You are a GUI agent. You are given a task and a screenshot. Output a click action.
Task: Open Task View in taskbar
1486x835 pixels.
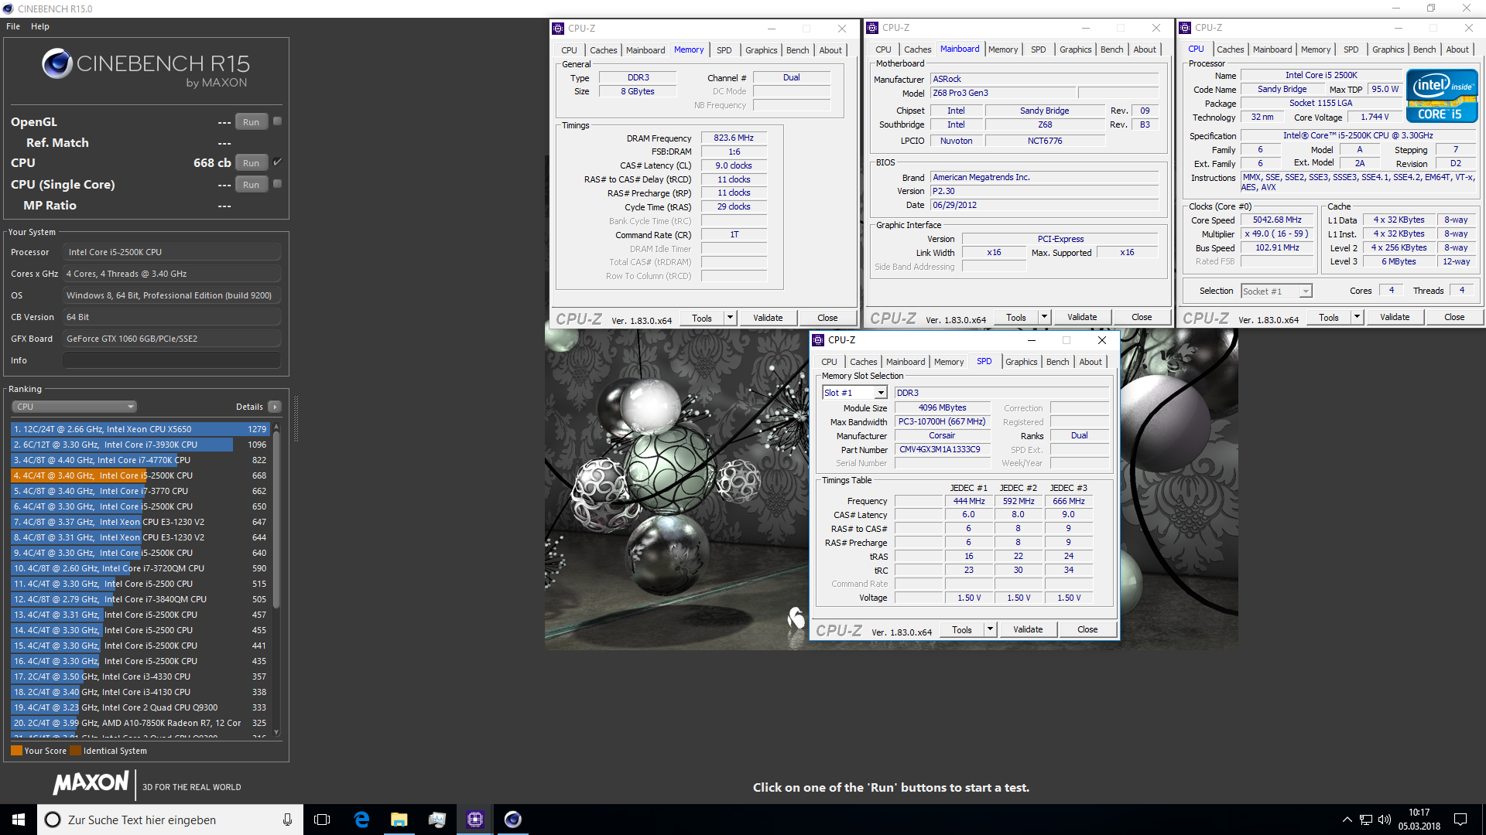[322, 820]
